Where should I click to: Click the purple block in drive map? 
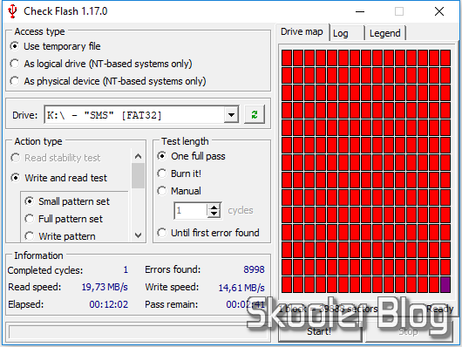point(445,284)
